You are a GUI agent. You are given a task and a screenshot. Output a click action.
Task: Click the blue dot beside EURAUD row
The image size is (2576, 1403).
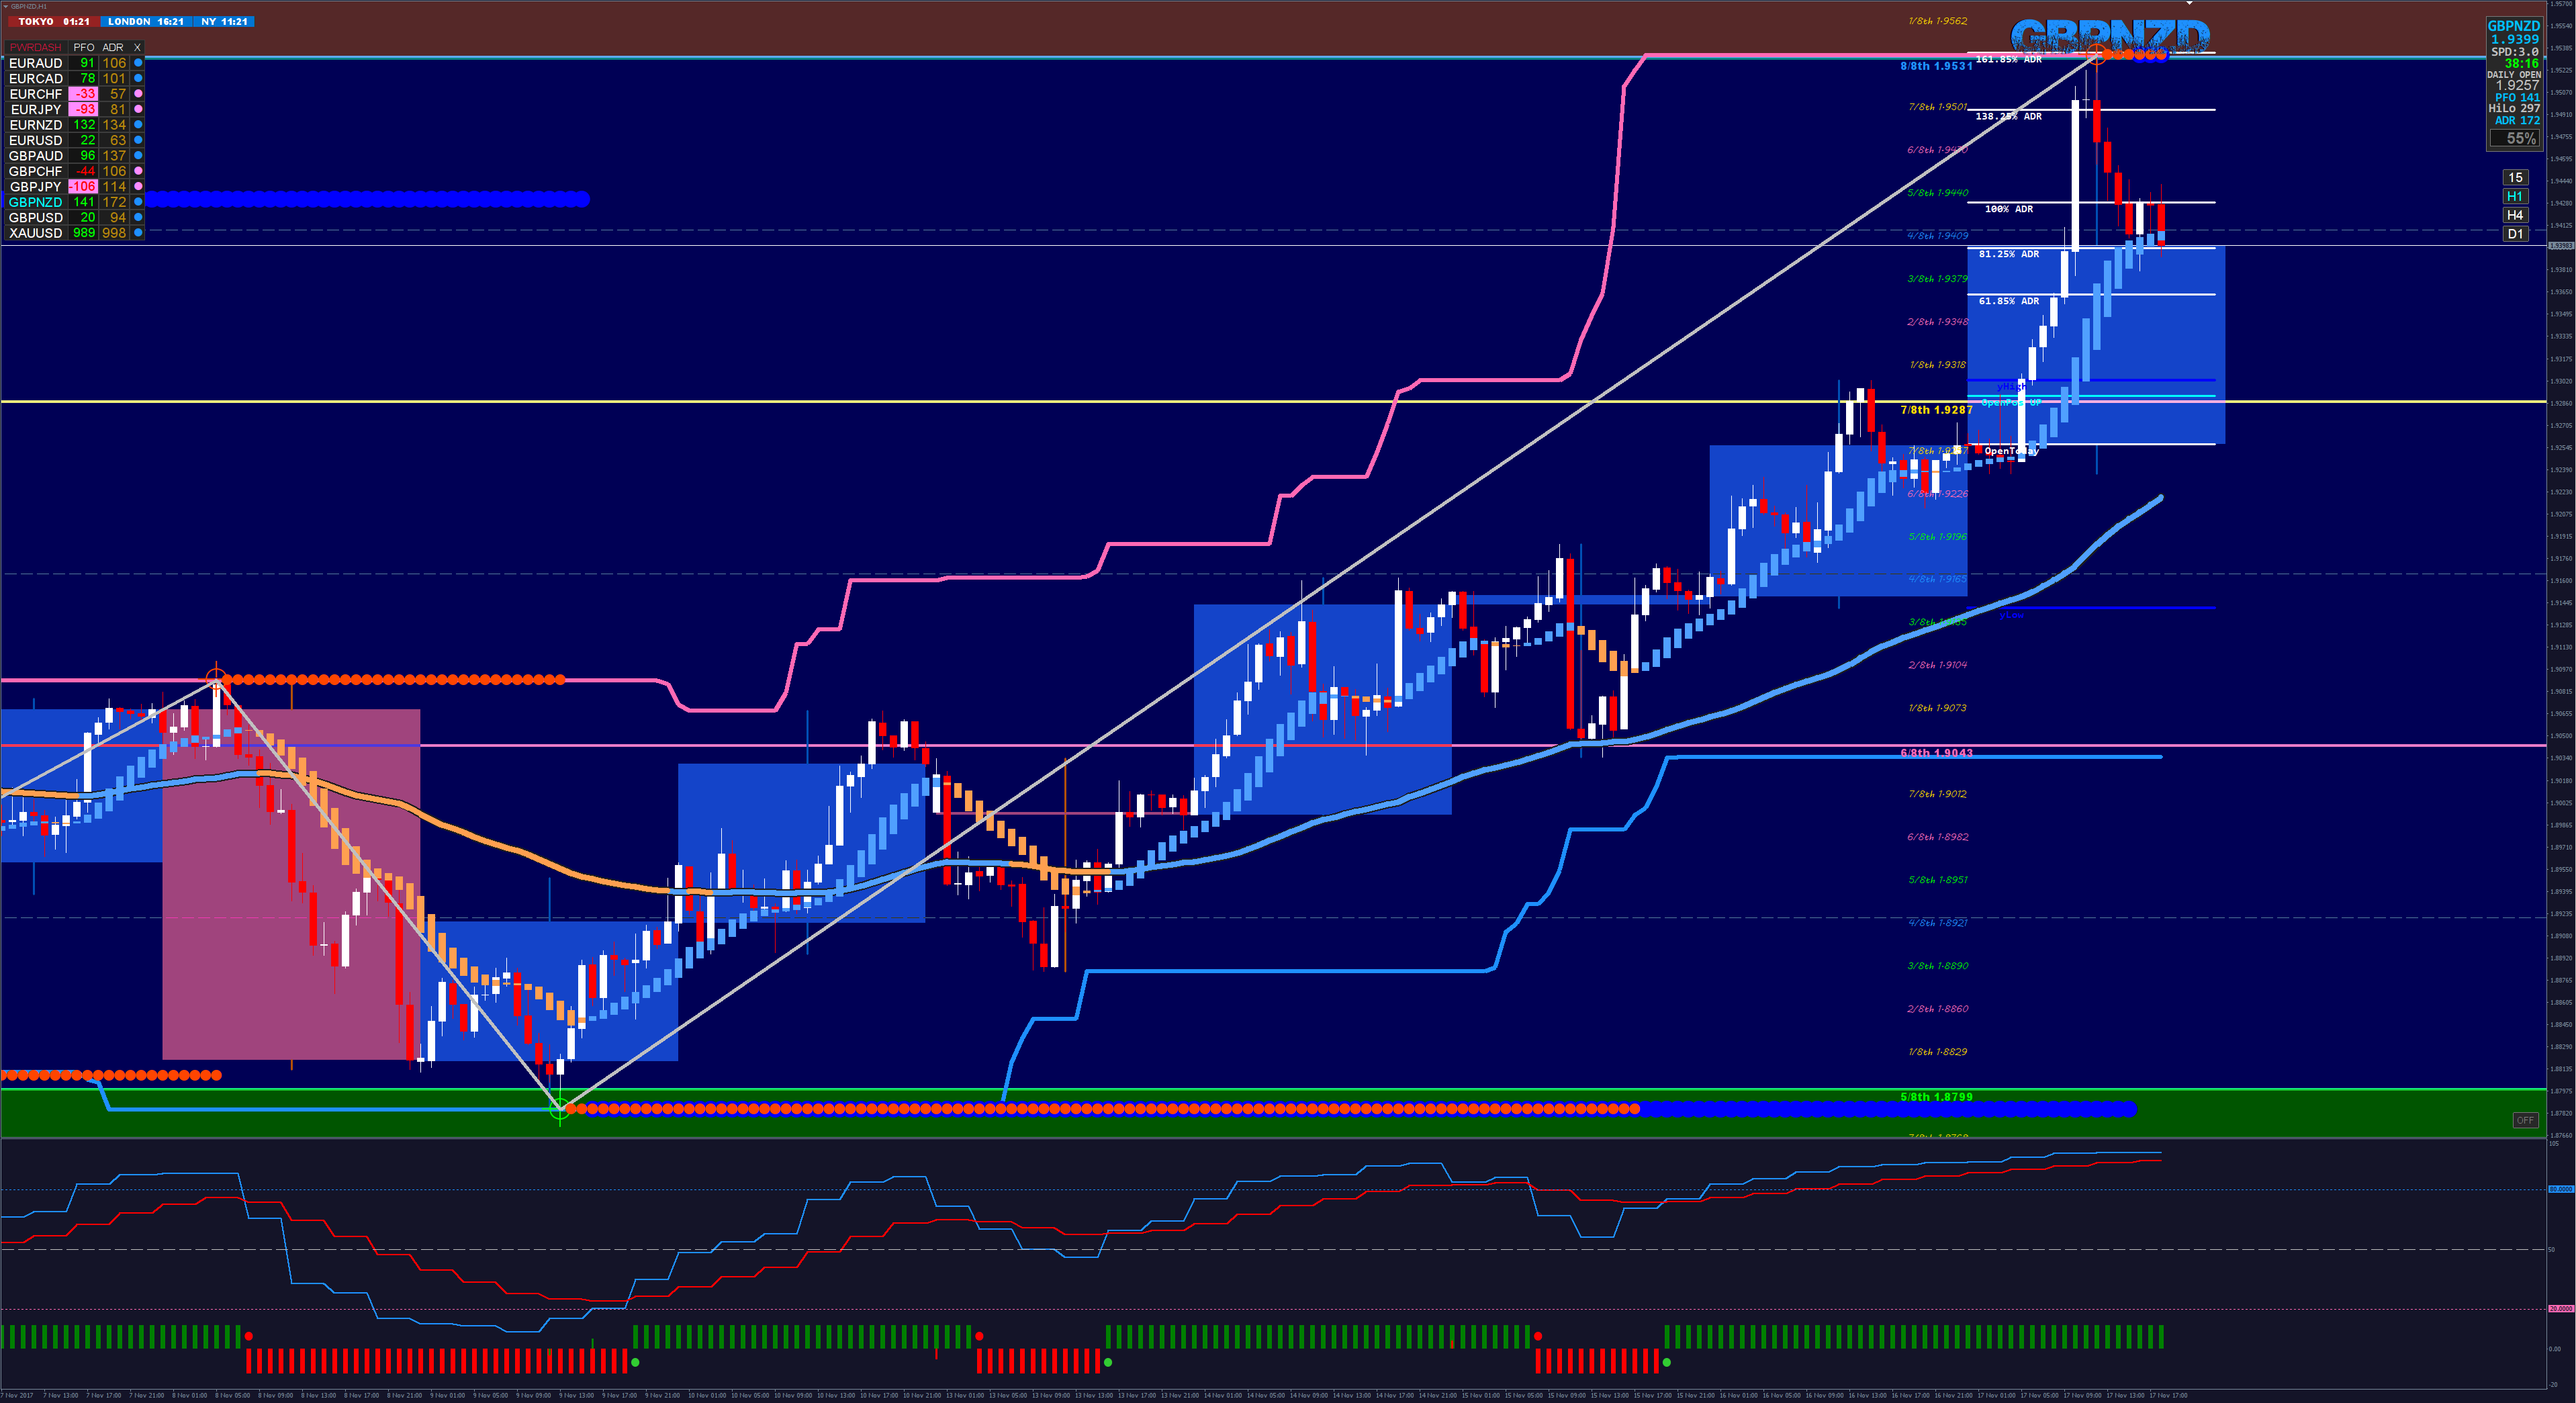(x=138, y=63)
